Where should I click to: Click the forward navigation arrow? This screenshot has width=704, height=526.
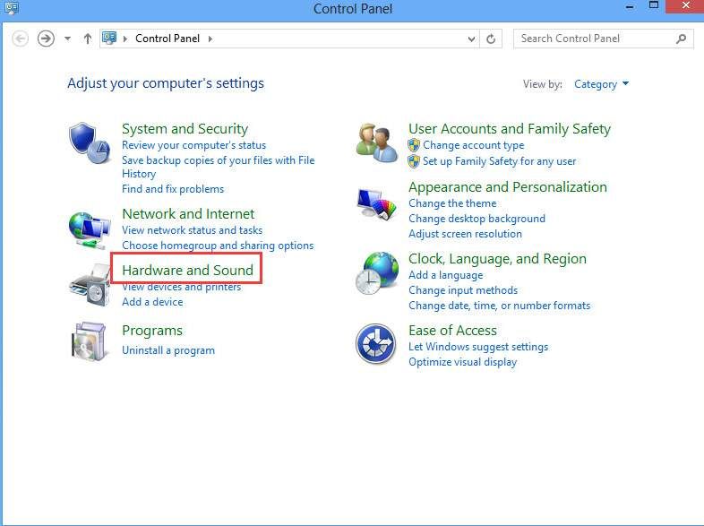tap(46, 39)
